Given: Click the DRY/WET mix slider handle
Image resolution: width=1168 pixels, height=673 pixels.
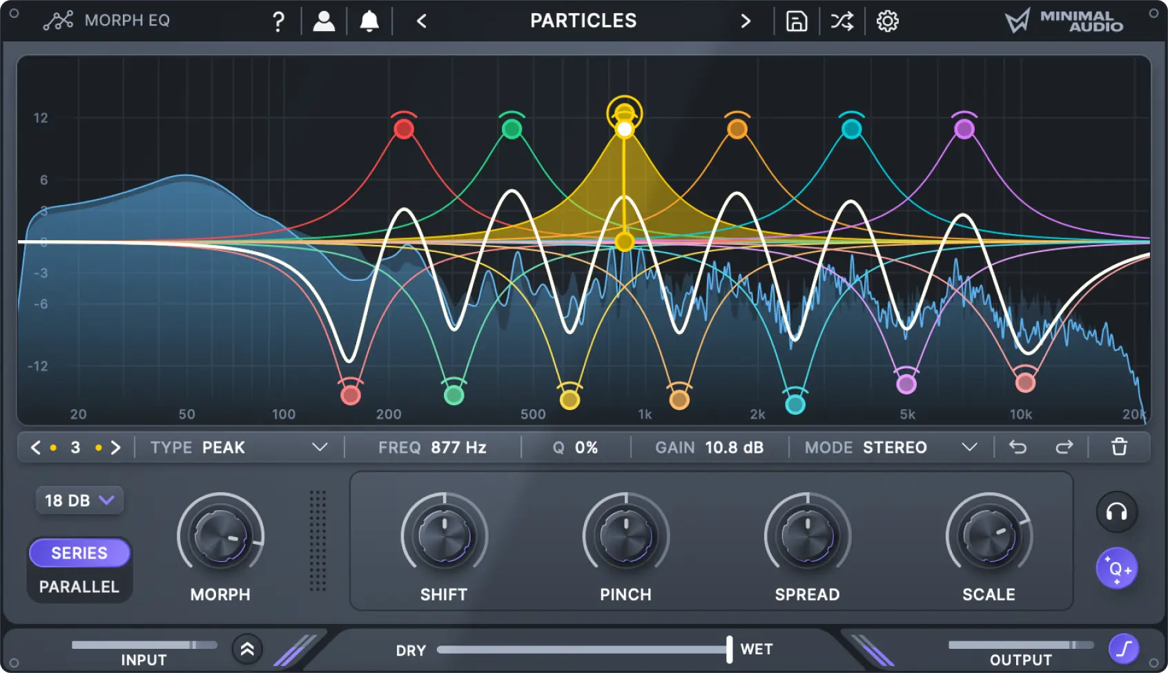Looking at the screenshot, I should 730,650.
